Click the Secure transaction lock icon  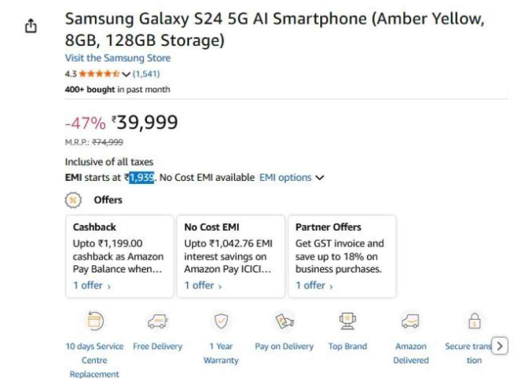(x=474, y=321)
